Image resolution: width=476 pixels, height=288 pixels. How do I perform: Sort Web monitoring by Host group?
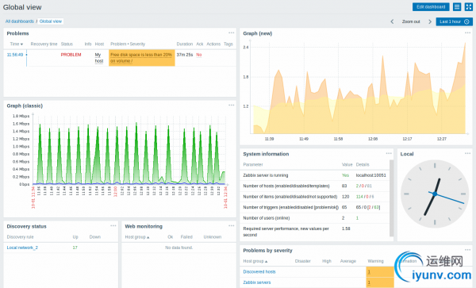137,237
